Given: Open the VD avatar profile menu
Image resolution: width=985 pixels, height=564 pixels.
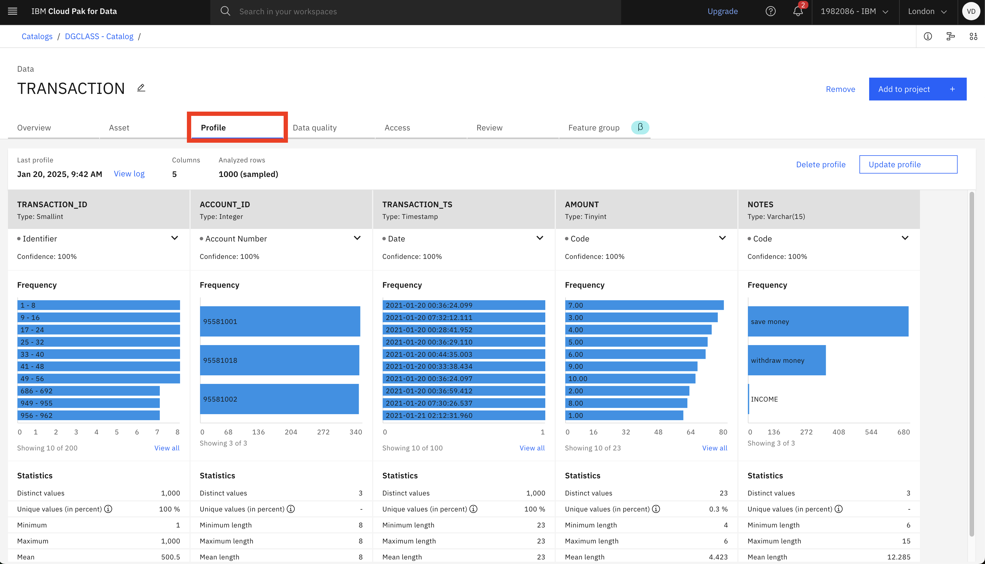Looking at the screenshot, I should (x=971, y=11).
